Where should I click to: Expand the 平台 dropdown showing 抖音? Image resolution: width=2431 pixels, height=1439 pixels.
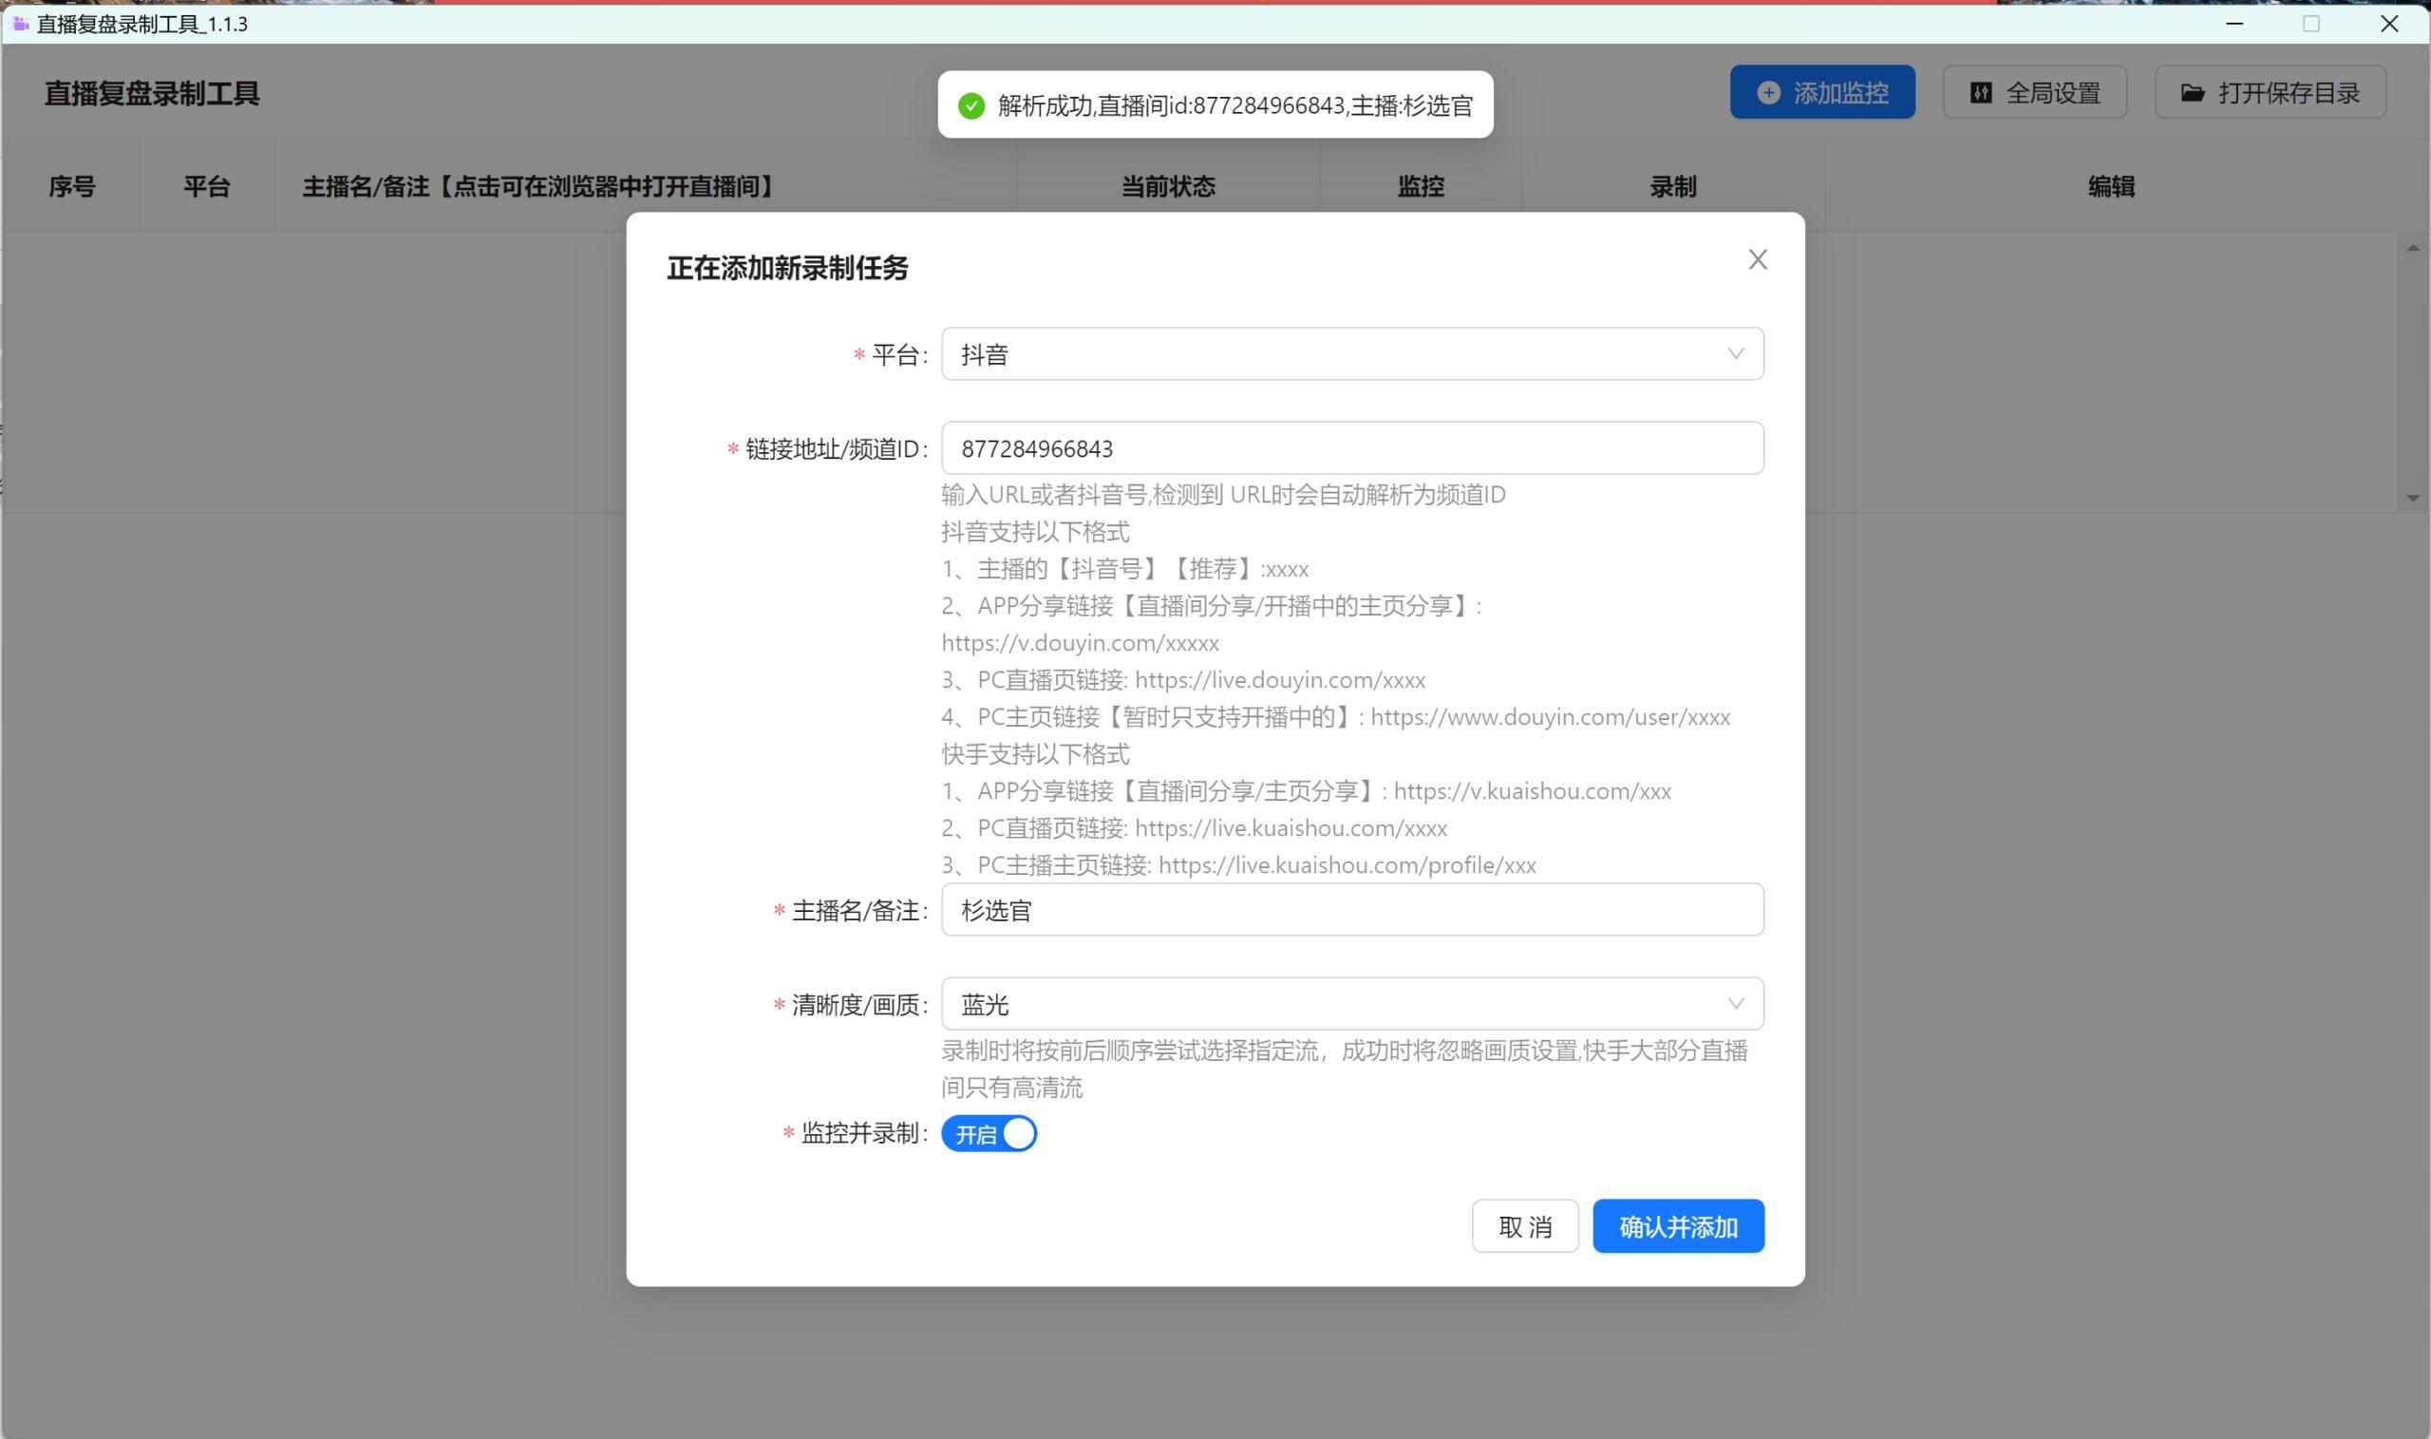pos(1352,354)
